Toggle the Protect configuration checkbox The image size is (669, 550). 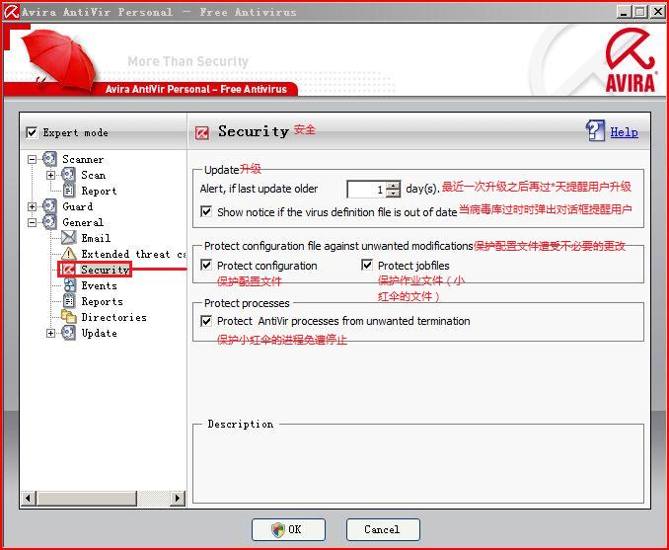pyautogui.click(x=206, y=266)
